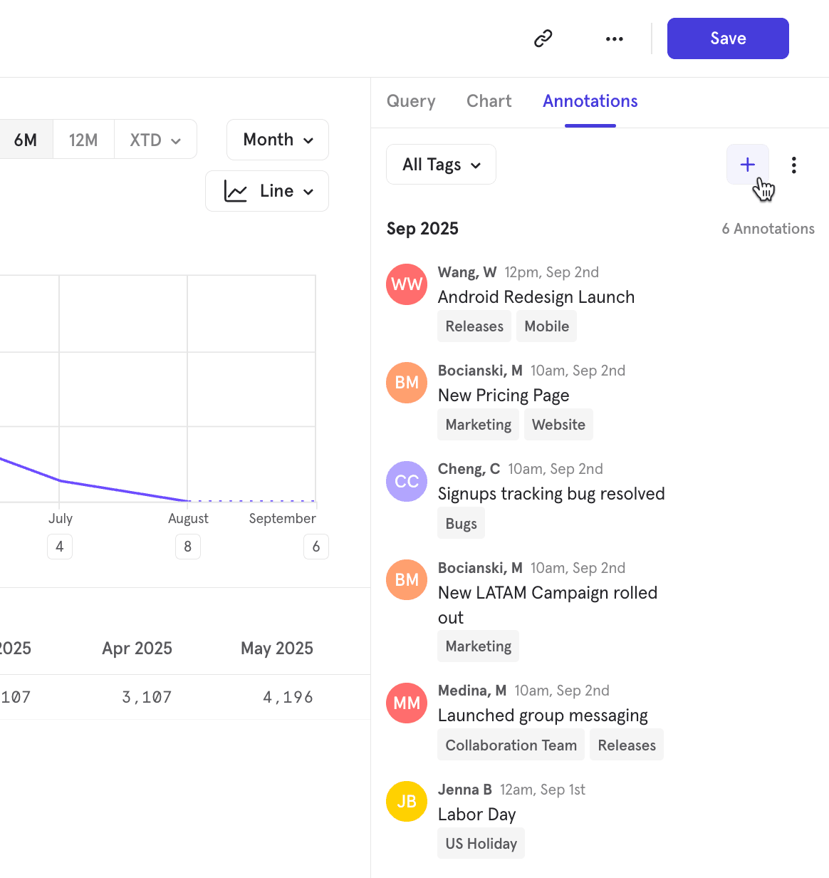Click the WW avatar for Wang, W
Image resolution: width=829 pixels, height=878 pixels.
[x=407, y=284]
